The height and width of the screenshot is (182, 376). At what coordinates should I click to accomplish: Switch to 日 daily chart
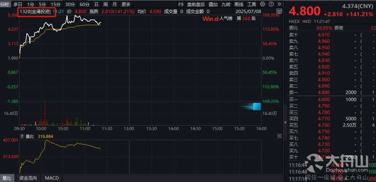(96, 4)
